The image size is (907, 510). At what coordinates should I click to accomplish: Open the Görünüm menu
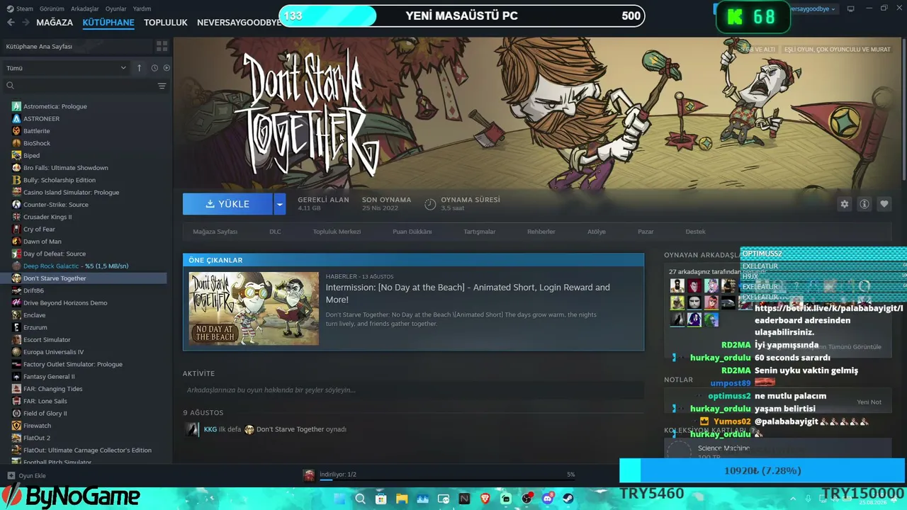(x=52, y=8)
